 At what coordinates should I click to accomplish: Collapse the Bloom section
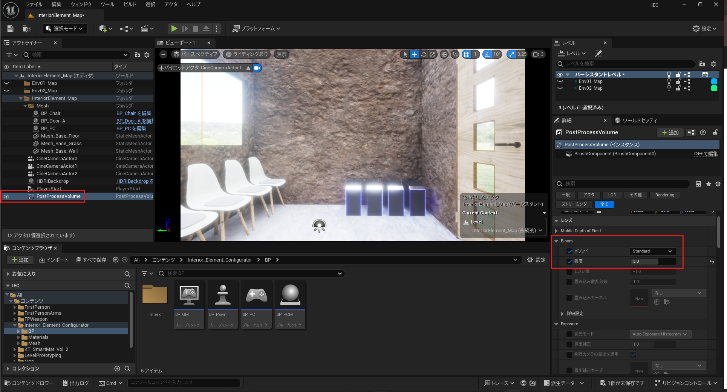[557, 241]
